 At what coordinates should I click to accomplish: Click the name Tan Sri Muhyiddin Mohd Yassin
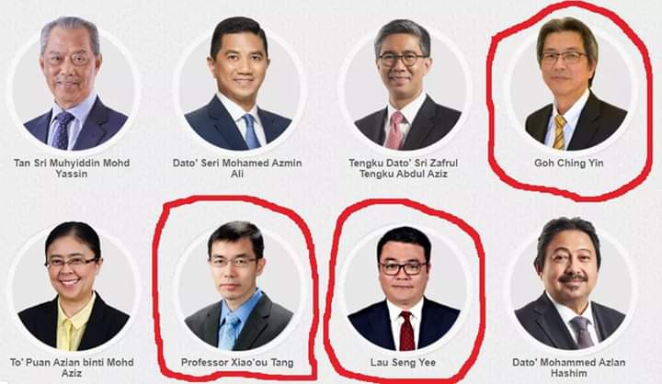[72, 168]
